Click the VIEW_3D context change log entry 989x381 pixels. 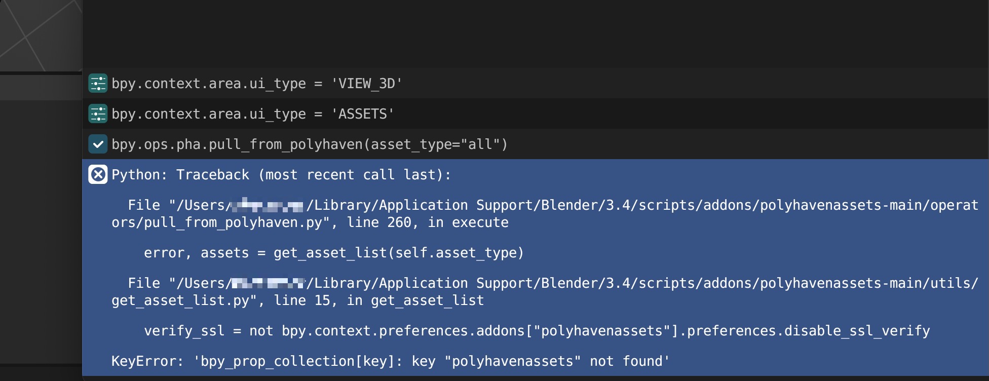point(253,84)
